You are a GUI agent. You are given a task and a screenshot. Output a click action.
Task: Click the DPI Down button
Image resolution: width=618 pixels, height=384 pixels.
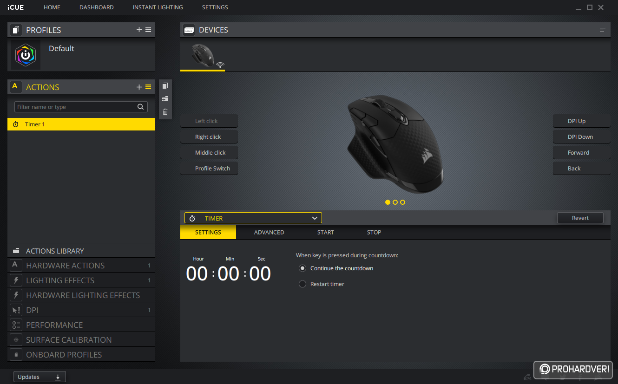pyautogui.click(x=581, y=137)
